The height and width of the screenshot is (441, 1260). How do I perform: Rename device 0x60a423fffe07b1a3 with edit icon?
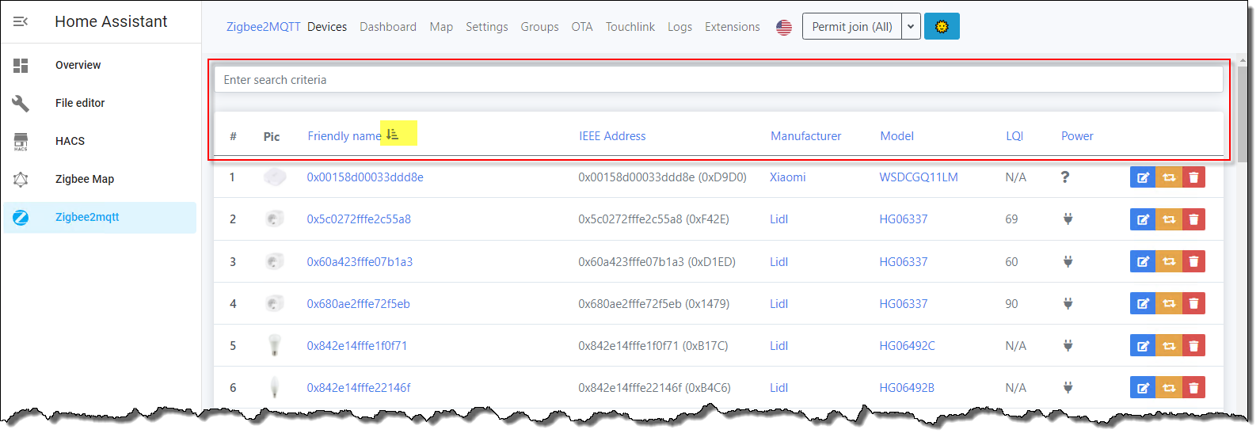1143,261
